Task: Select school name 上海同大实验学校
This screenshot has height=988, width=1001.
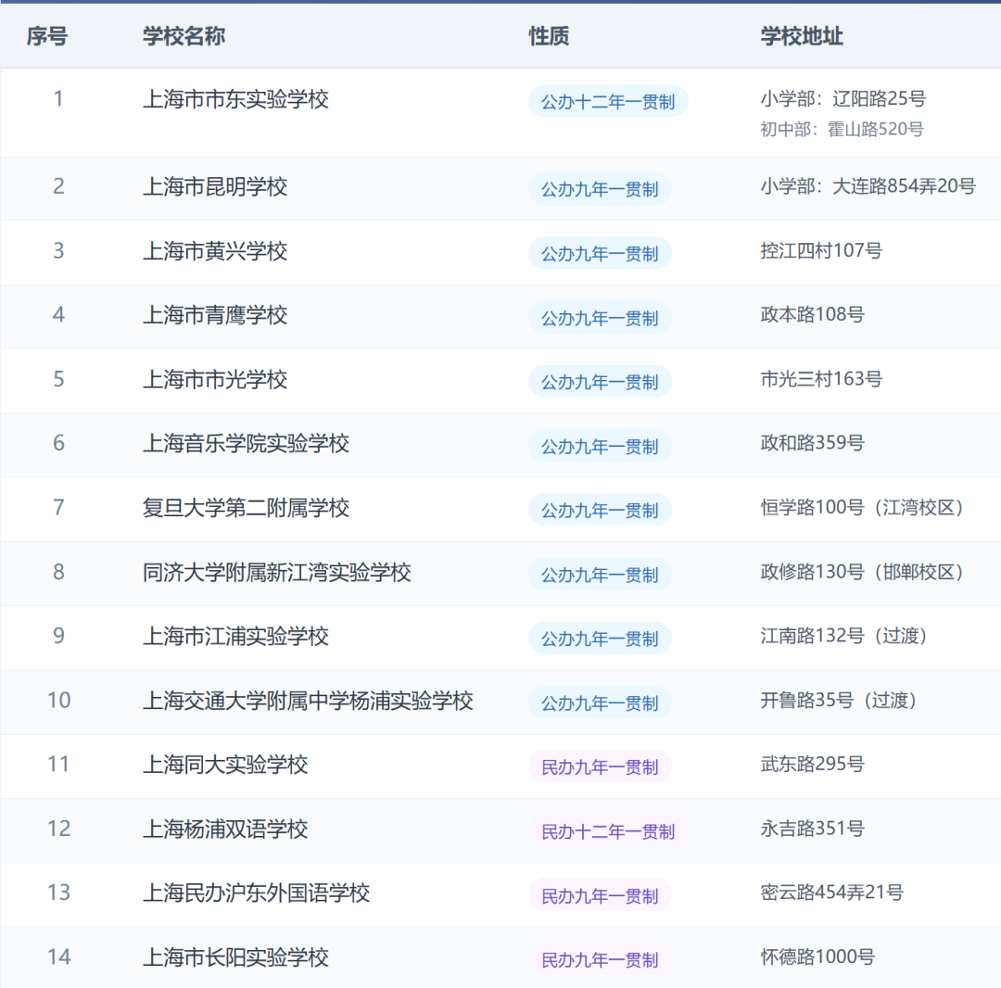Action: 225,765
